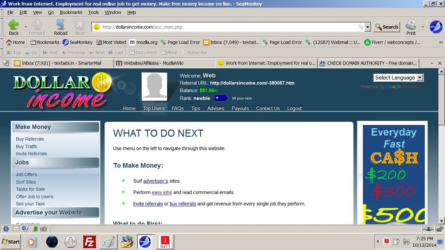Open the Bookmarks folder in toolbar
Viewport: 445px width, 250px height.
pos(45,42)
